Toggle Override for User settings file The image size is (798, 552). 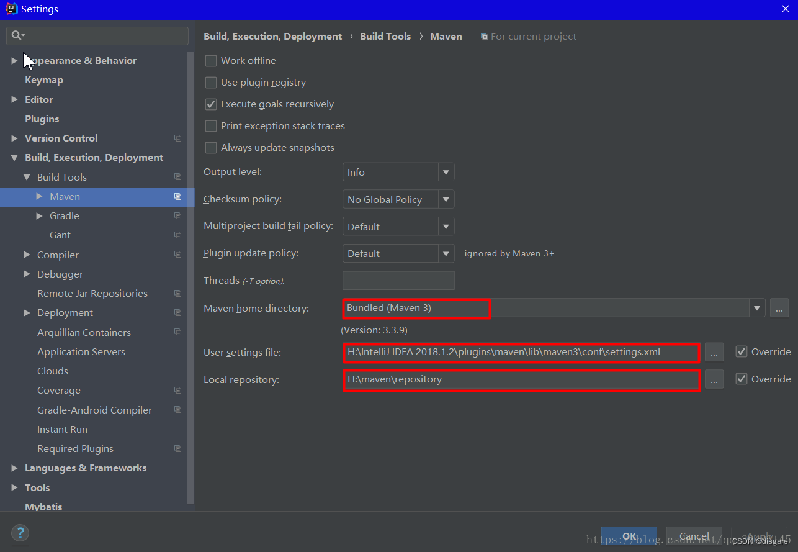click(x=742, y=352)
